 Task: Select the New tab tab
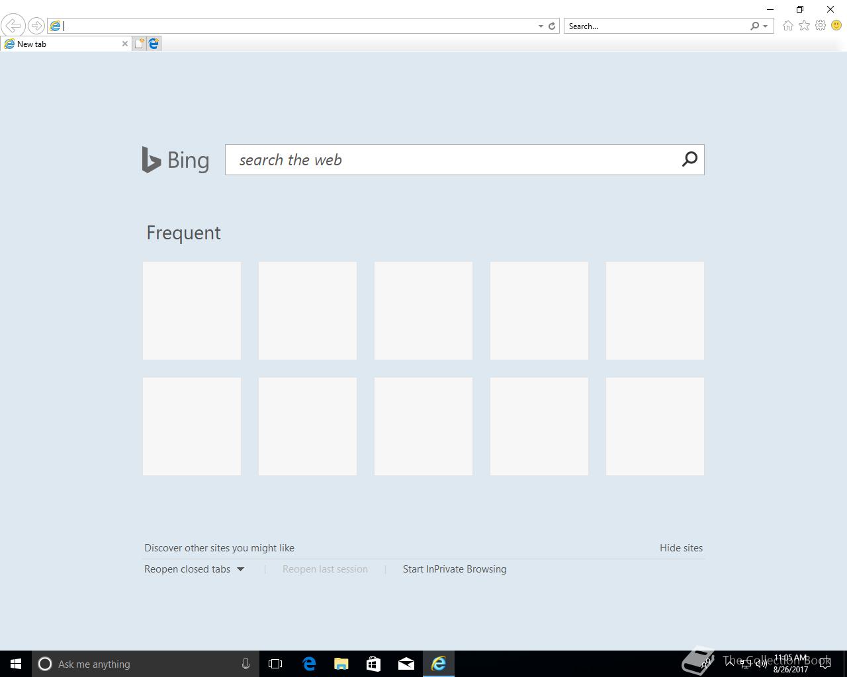[66, 44]
